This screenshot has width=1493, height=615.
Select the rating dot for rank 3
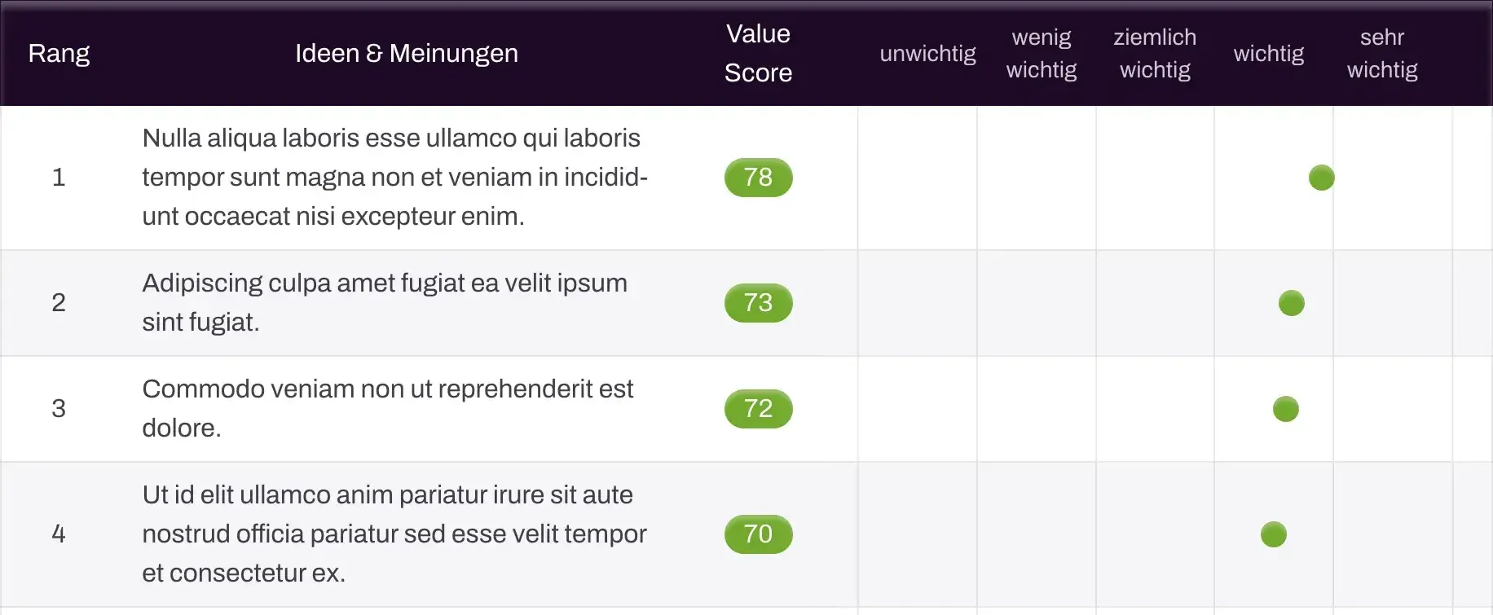[1285, 409]
